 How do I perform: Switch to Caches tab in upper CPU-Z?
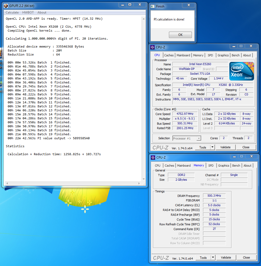[169, 55]
